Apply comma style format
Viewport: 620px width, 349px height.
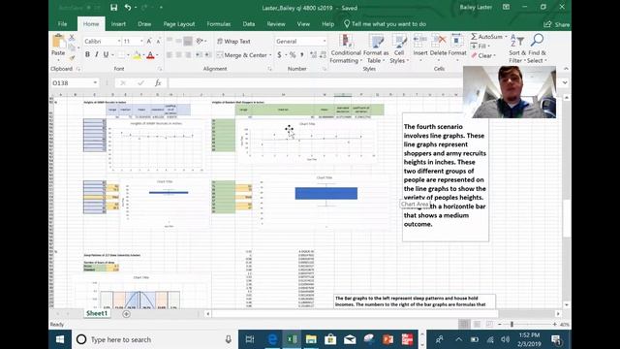[302, 55]
